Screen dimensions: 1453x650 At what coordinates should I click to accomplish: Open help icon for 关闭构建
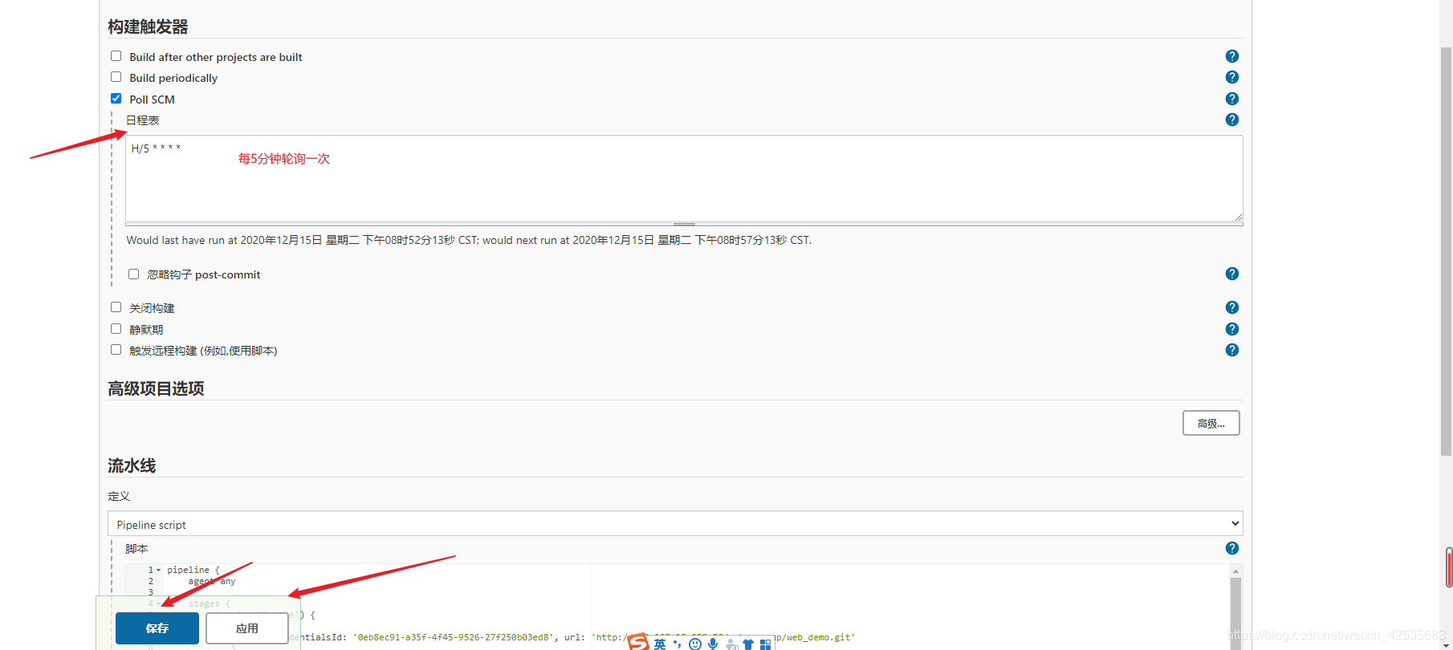pyautogui.click(x=1232, y=307)
